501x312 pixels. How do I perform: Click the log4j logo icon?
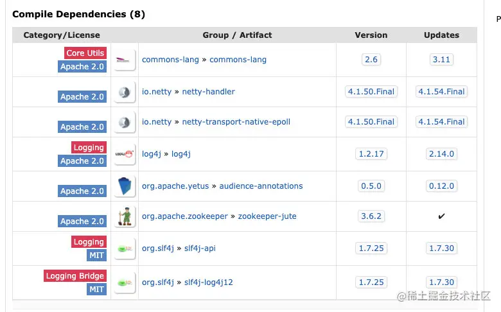tap(125, 154)
